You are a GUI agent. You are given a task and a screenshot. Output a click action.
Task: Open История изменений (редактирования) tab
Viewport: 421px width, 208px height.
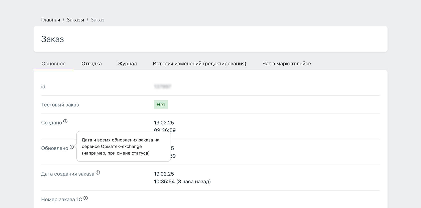click(199, 64)
